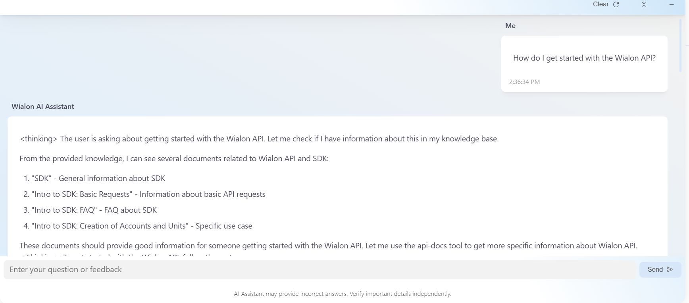The height and width of the screenshot is (303, 689).
Task: Collapse the chat window with arrows icon
Action: 644,4
